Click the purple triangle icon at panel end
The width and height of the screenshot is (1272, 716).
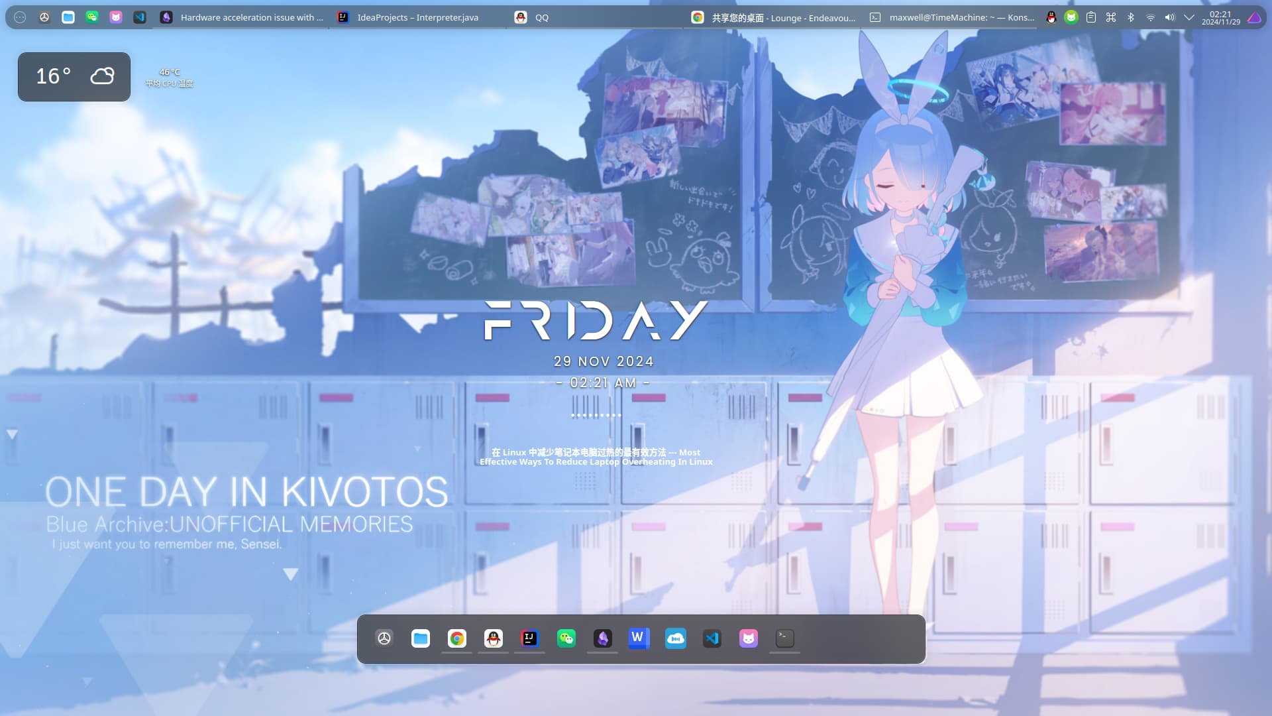tap(1254, 18)
